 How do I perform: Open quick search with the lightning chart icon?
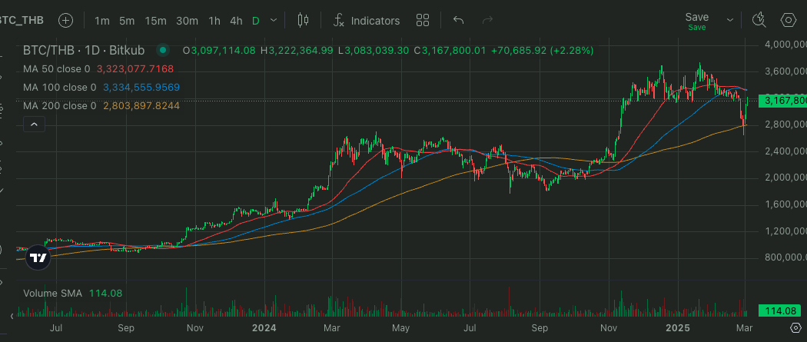759,21
